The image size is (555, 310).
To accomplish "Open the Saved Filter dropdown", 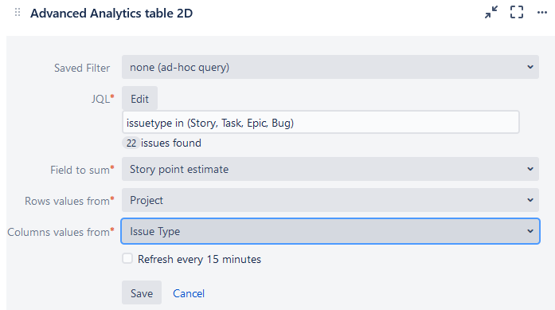I will click(x=330, y=67).
